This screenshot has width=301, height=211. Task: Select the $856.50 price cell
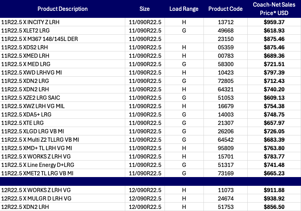[274, 207]
